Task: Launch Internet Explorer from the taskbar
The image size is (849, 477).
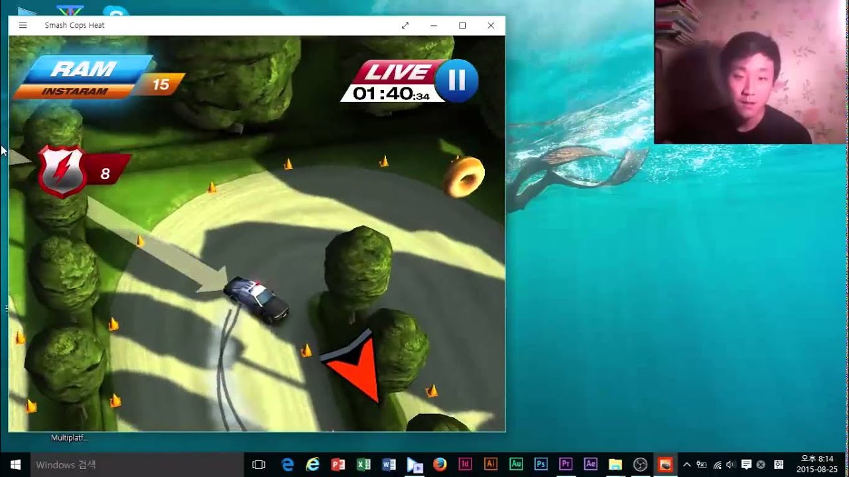Action: [312, 464]
